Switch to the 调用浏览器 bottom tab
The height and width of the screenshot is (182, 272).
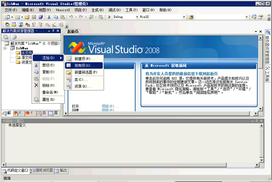[42, 171]
